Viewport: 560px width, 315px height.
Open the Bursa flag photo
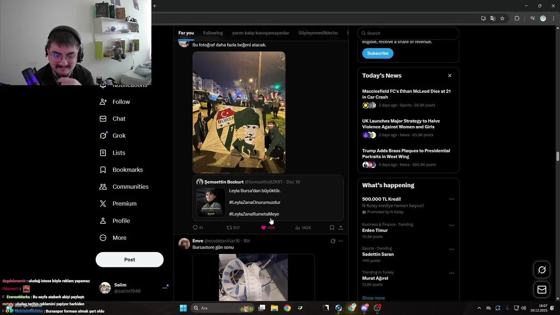[239, 112]
